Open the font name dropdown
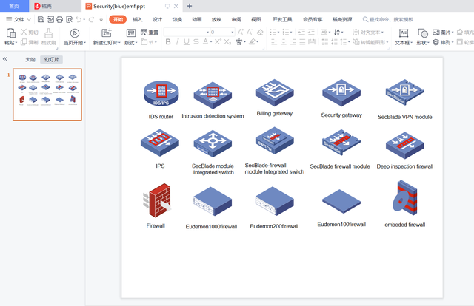Viewport: 474px width, 306px height. point(207,32)
